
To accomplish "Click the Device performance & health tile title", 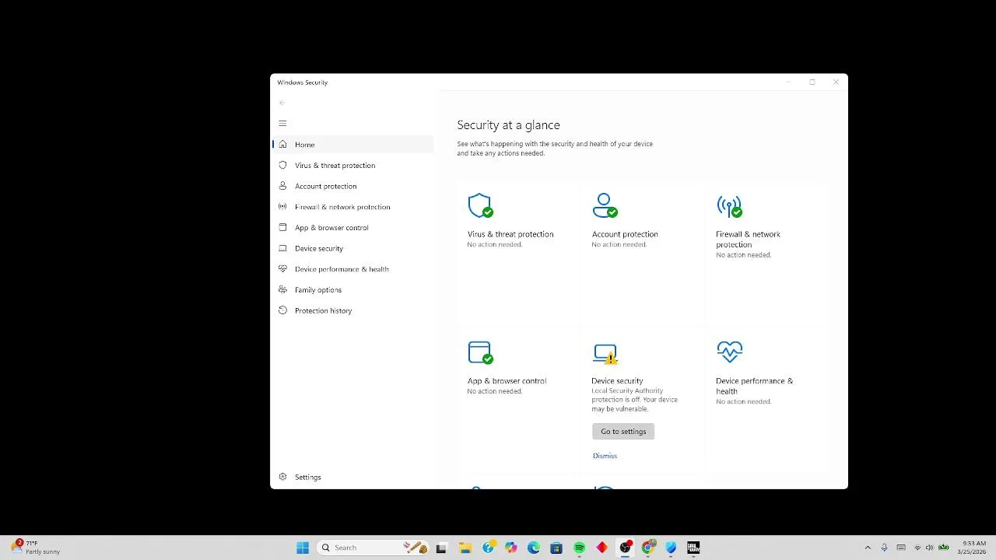I will pyautogui.click(x=754, y=387).
